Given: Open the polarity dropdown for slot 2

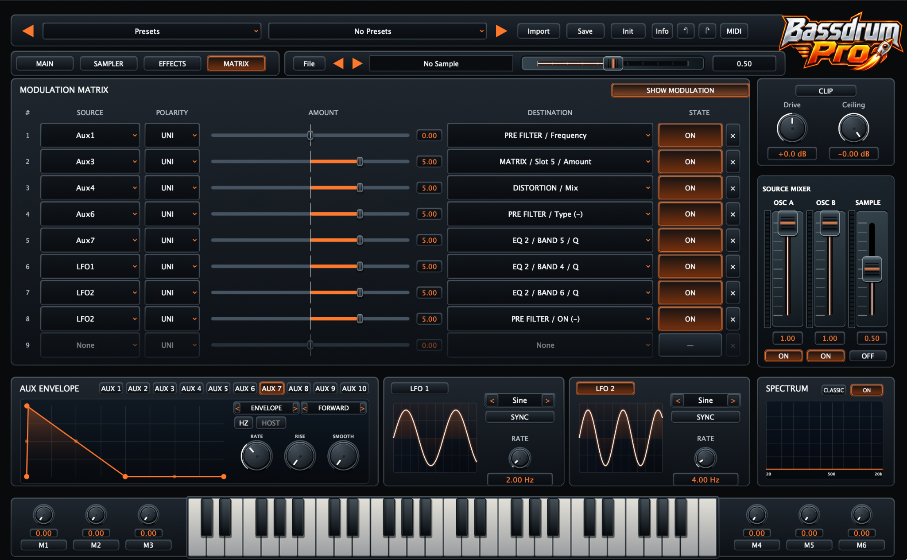Looking at the screenshot, I should click(x=172, y=162).
